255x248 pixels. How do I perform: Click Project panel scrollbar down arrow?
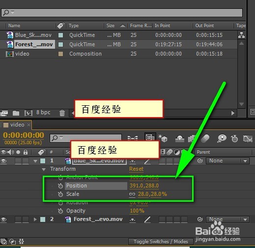point(241,104)
